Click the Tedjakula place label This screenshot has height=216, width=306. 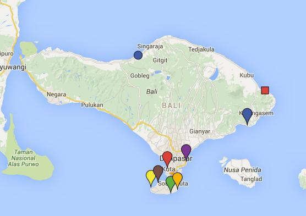(x=201, y=49)
